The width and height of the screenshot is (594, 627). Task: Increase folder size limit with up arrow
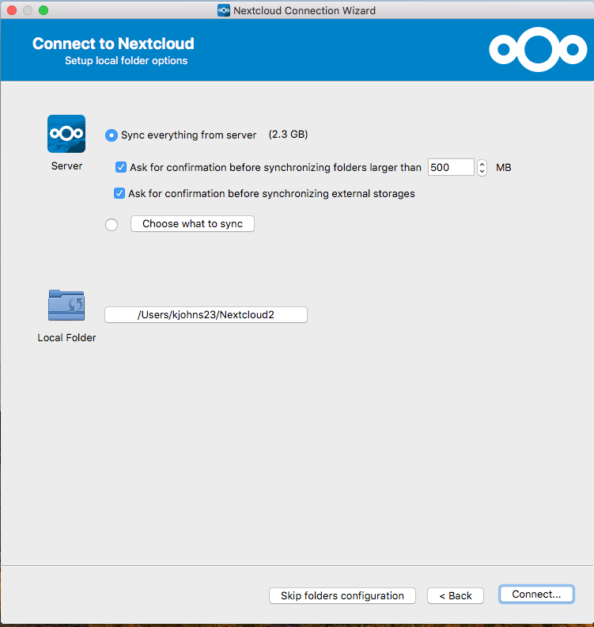pos(482,164)
